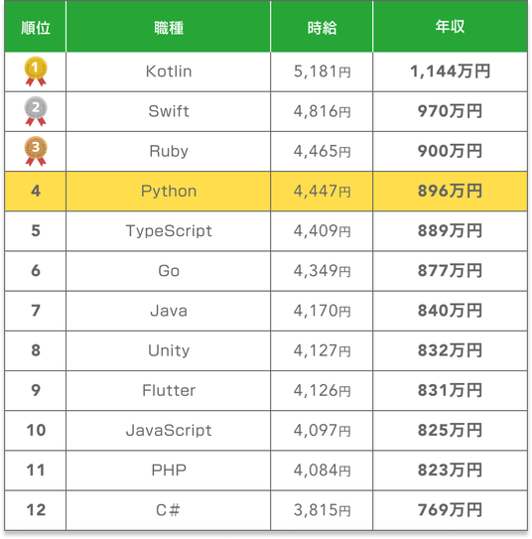Screen dimensions: 532x539
Task: Click Python's 896万円 annual income cell
Action: pos(450,192)
